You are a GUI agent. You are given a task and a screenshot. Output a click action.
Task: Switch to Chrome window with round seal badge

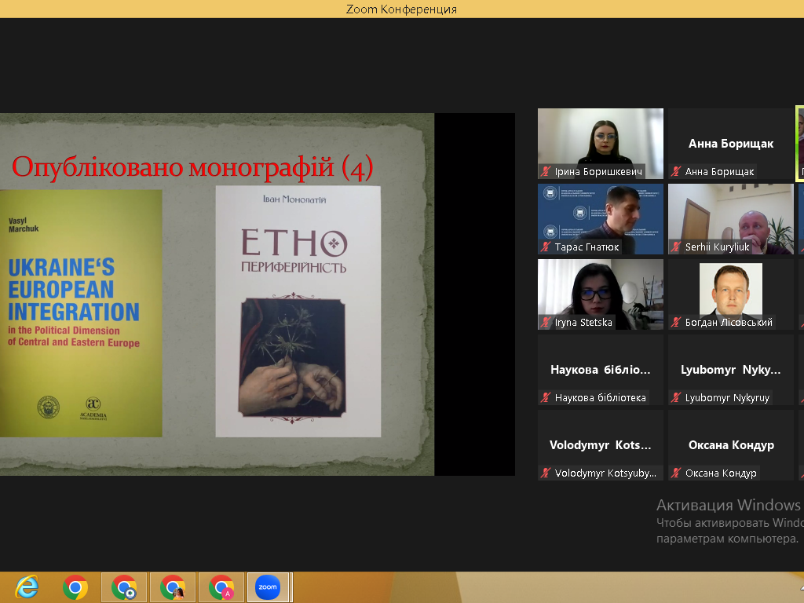(x=124, y=587)
